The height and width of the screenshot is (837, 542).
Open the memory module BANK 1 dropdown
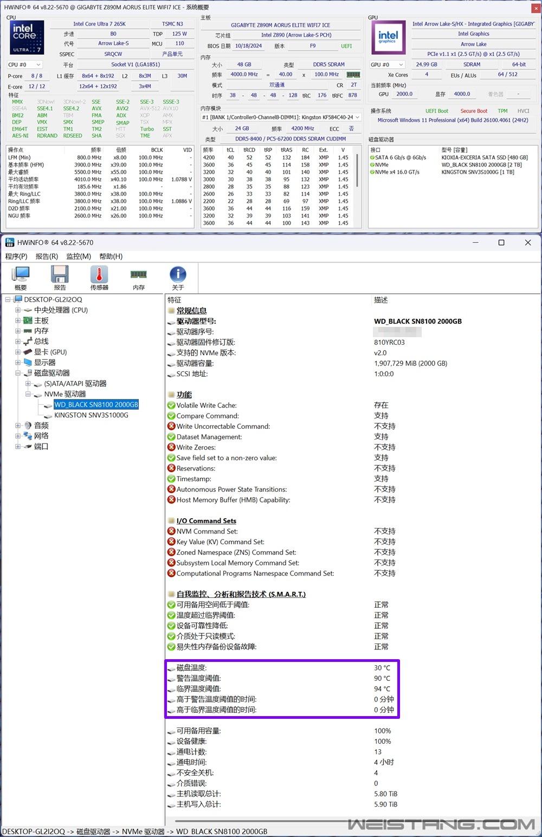(x=281, y=117)
